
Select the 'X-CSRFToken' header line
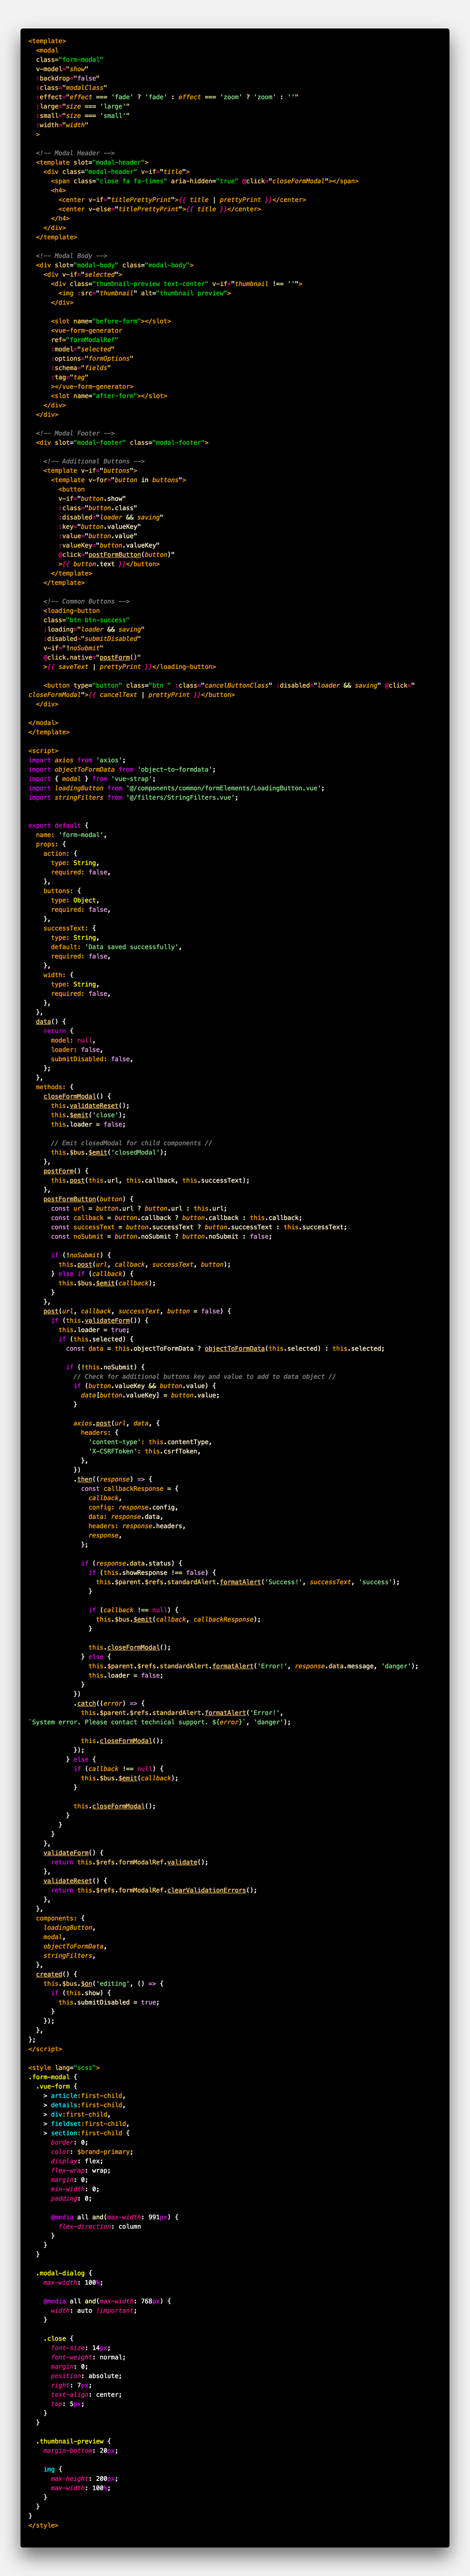(x=144, y=1451)
